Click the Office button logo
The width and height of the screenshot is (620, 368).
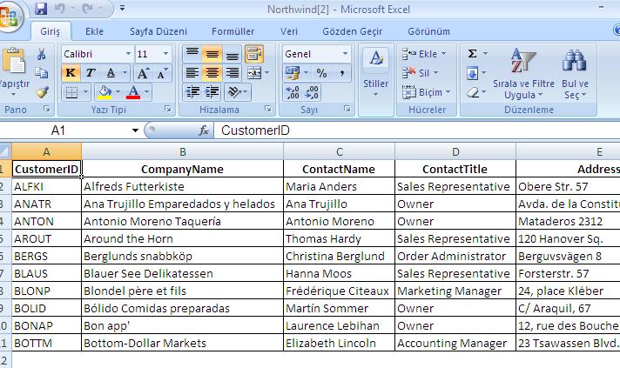[x=9, y=17]
